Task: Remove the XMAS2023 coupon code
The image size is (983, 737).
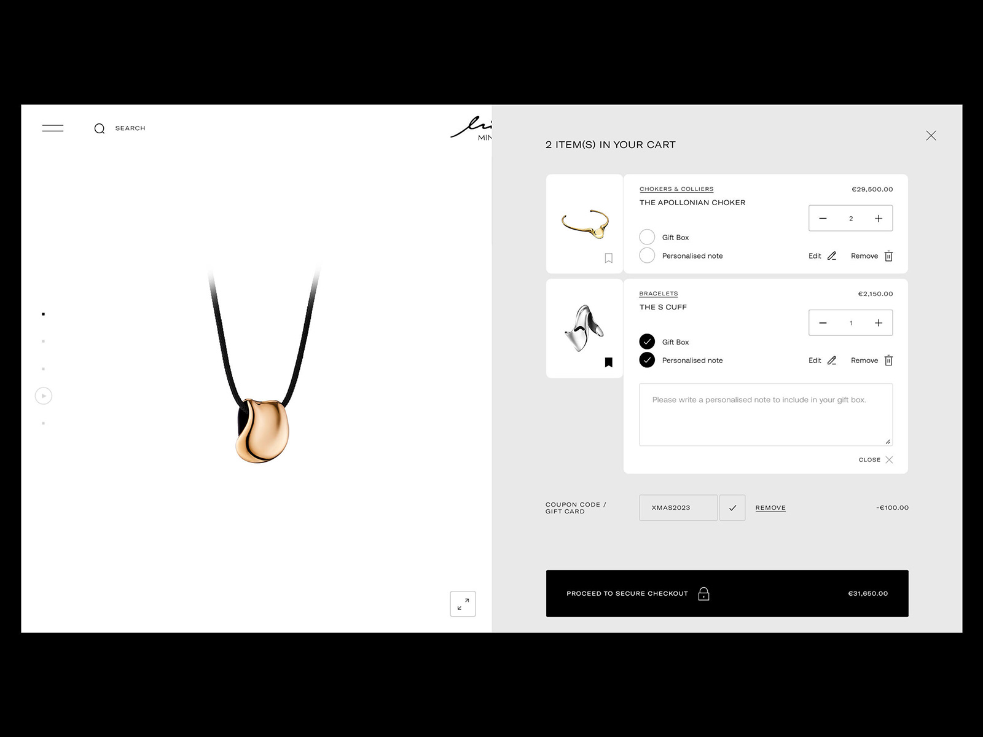Action: point(770,508)
